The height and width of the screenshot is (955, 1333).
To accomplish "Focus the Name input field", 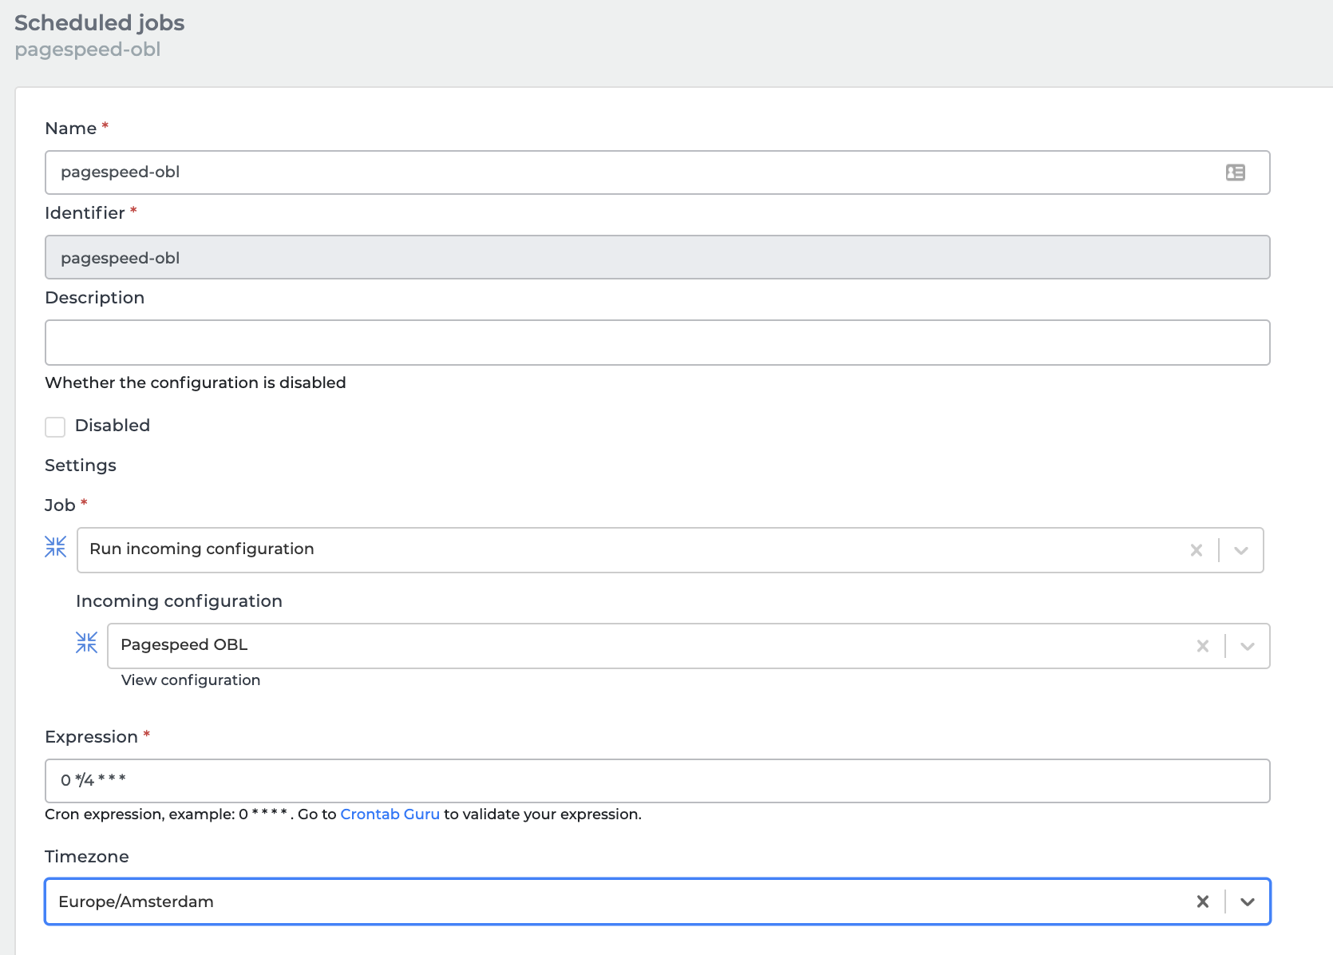I will [657, 172].
